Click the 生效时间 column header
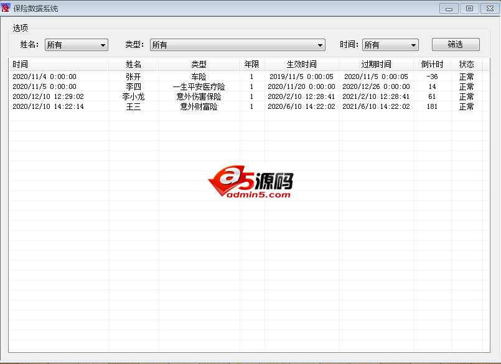The image size is (501, 364). click(x=302, y=64)
